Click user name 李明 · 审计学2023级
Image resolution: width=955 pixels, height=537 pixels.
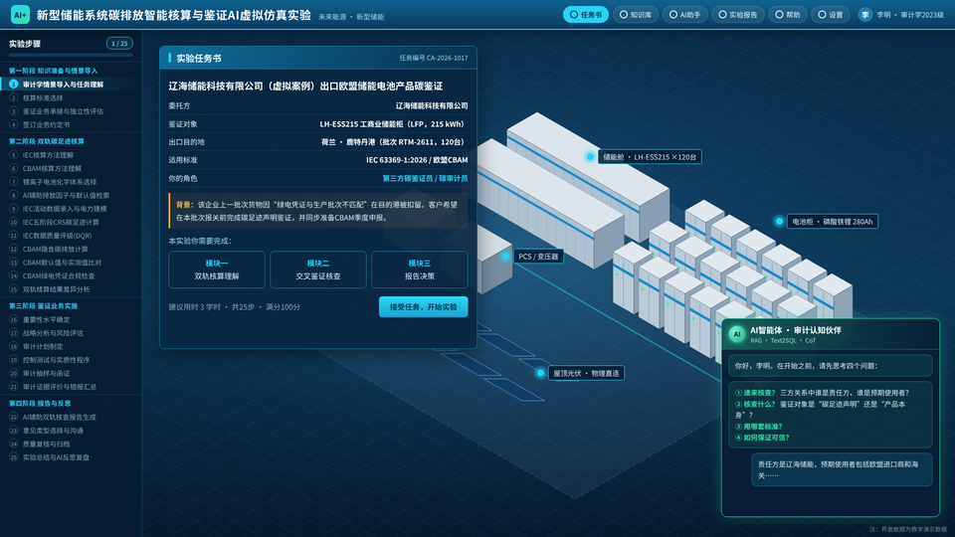[910, 15]
